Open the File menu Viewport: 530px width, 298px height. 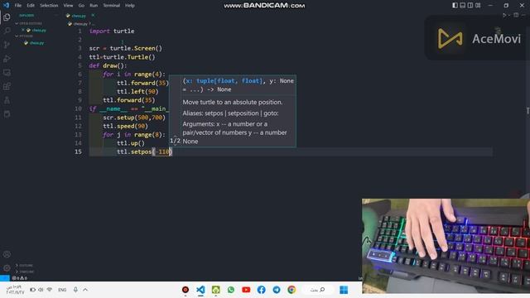(x=18, y=6)
